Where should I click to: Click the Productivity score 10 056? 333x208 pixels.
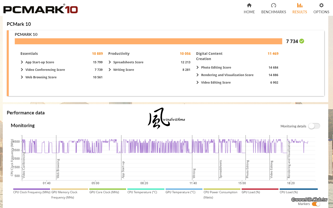click(x=185, y=54)
